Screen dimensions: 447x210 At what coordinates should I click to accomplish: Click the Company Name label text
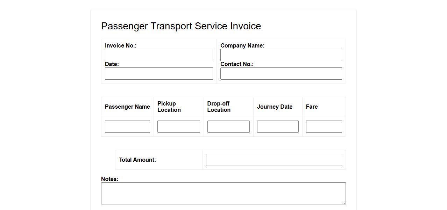(x=242, y=46)
